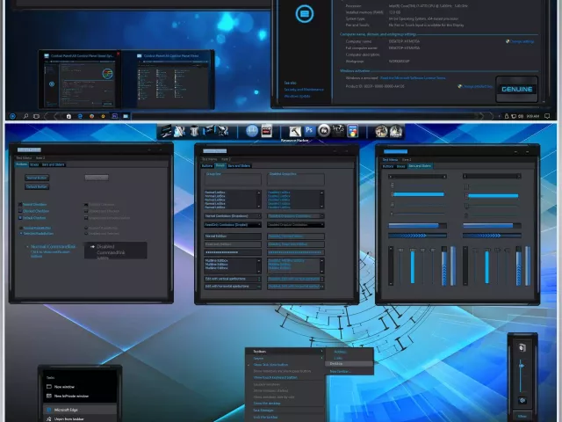This screenshot has width=562, height=422.
Task: Click inside the Normal Editbox field
Action: pyautogui.click(x=233, y=236)
